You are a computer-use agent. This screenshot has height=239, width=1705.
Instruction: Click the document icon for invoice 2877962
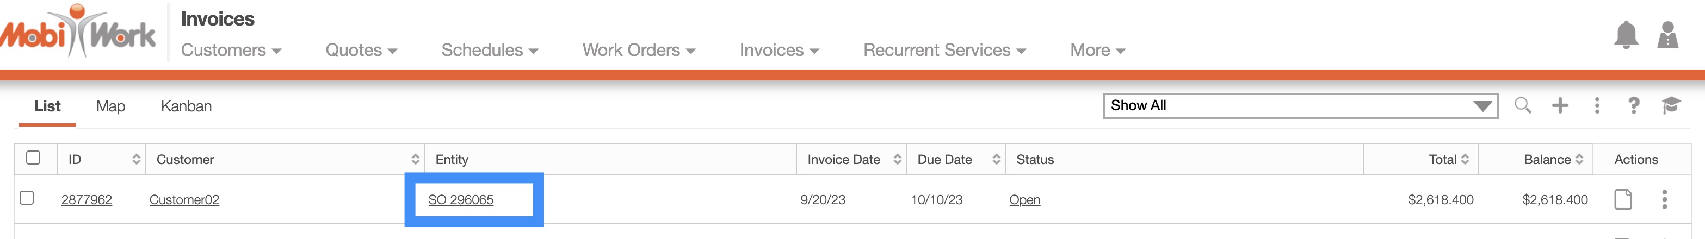pyautogui.click(x=1623, y=199)
